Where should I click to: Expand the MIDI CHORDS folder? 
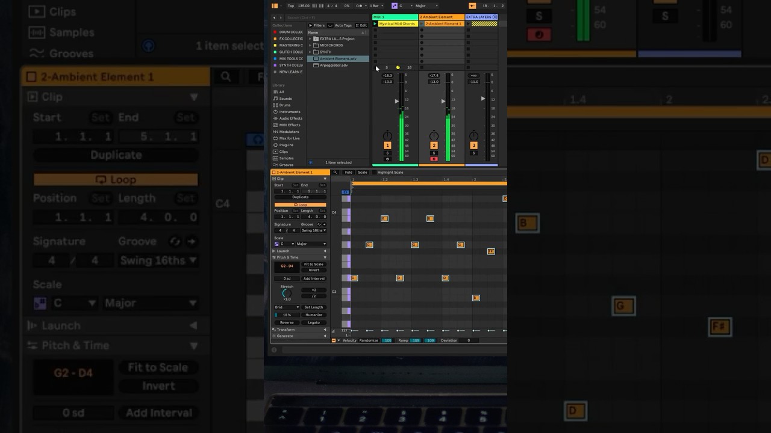coord(310,45)
